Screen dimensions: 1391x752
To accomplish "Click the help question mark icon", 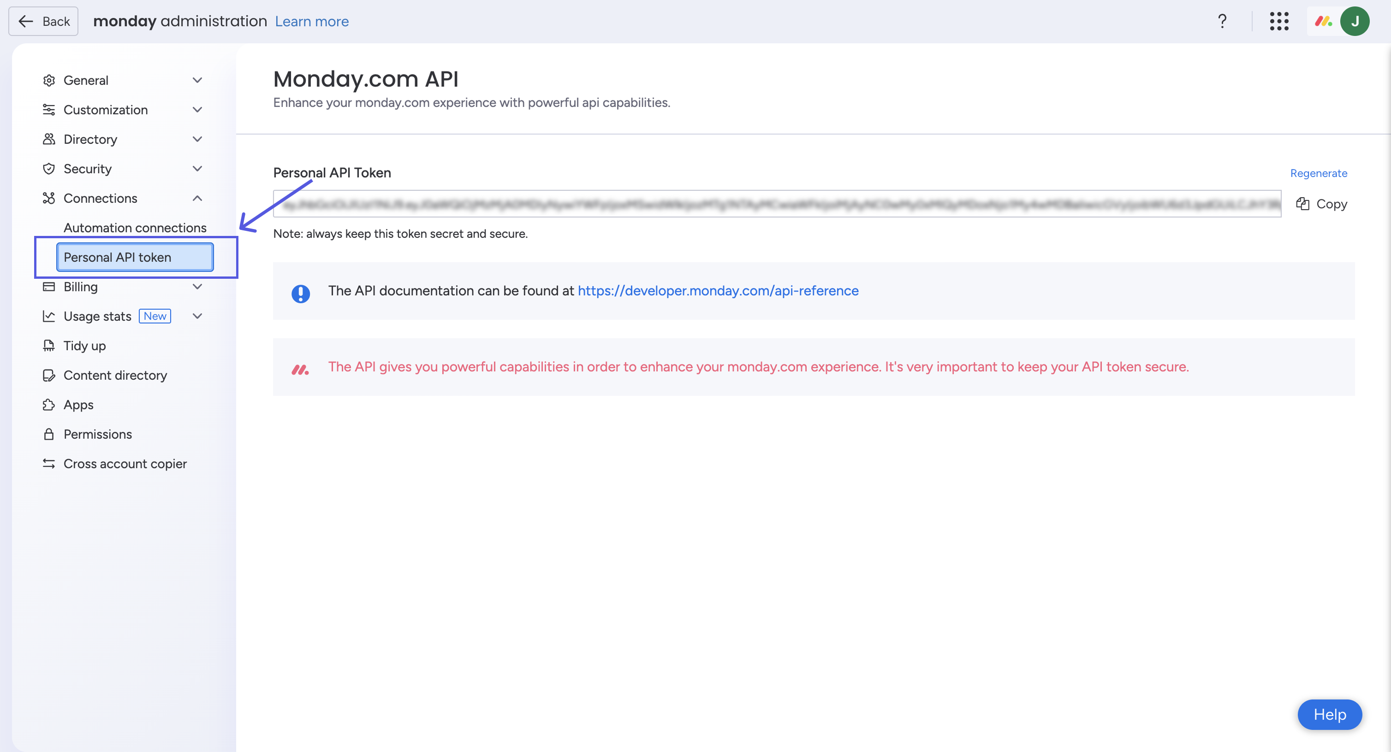I will click(1222, 22).
